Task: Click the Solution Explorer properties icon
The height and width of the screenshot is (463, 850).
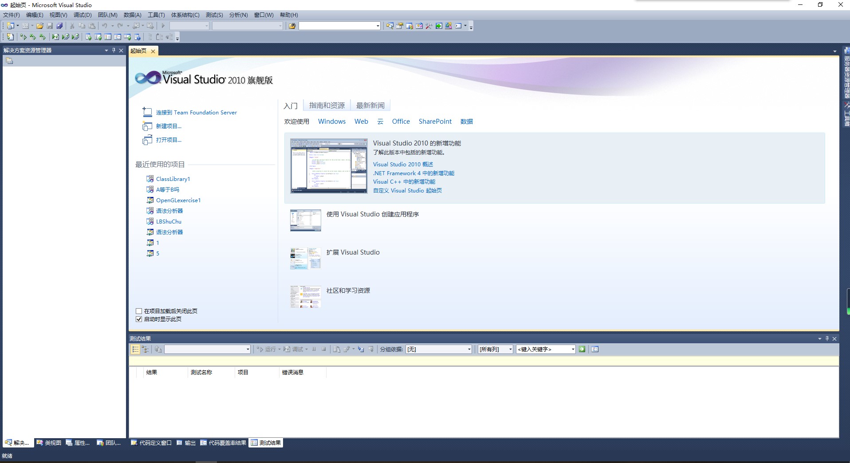Action: tap(9, 61)
